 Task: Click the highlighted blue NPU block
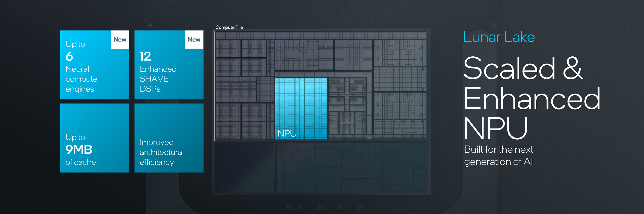pyautogui.click(x=301, y=109)
